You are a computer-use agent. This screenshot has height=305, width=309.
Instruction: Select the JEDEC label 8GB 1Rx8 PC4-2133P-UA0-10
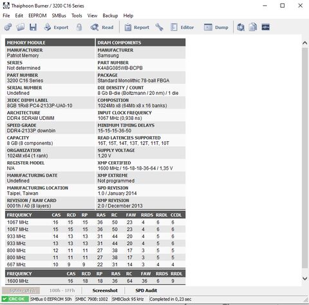point(39,106)
